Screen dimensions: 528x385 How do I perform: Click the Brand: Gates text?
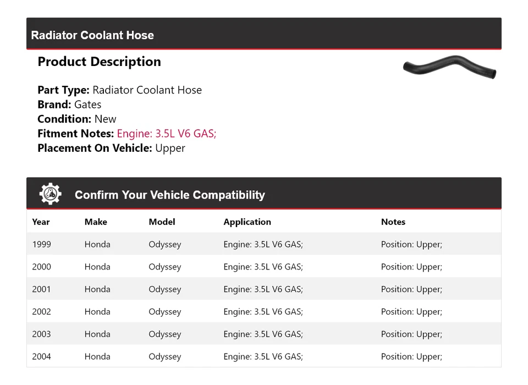coord(69,105)
